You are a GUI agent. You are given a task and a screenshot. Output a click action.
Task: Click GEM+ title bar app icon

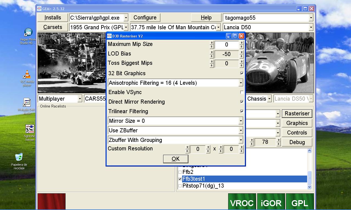coord(39,8)
